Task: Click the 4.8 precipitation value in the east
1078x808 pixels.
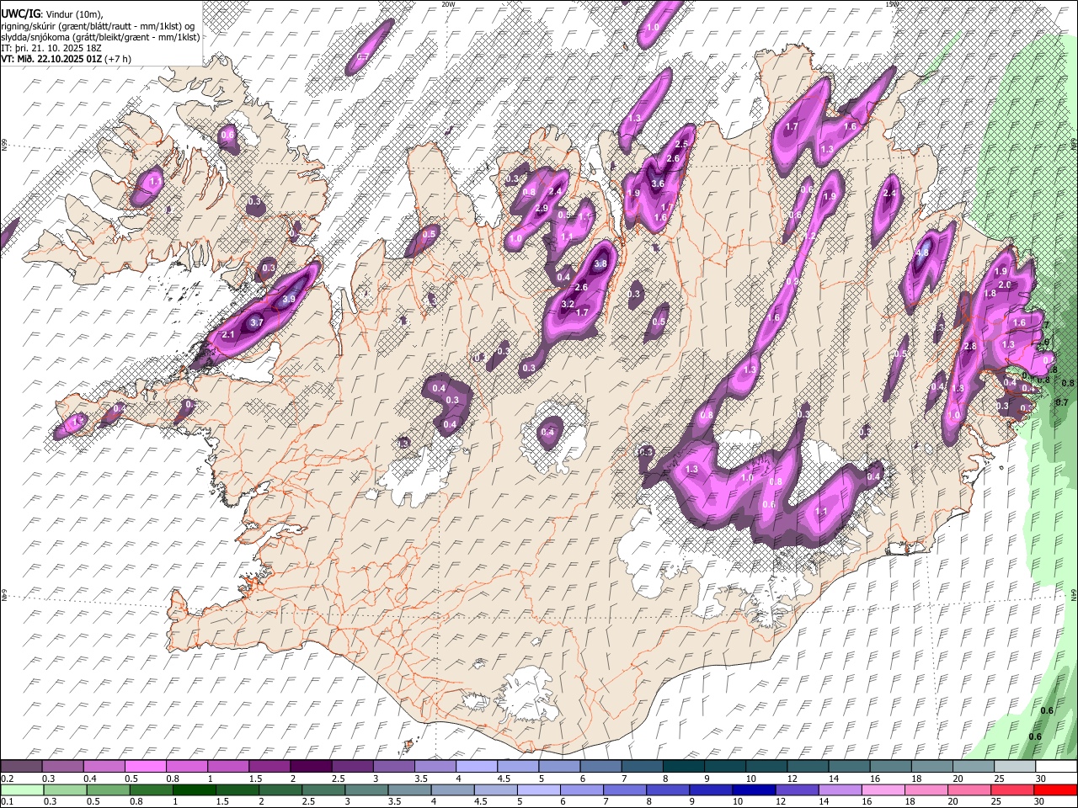Action: [x=922, y=252]
